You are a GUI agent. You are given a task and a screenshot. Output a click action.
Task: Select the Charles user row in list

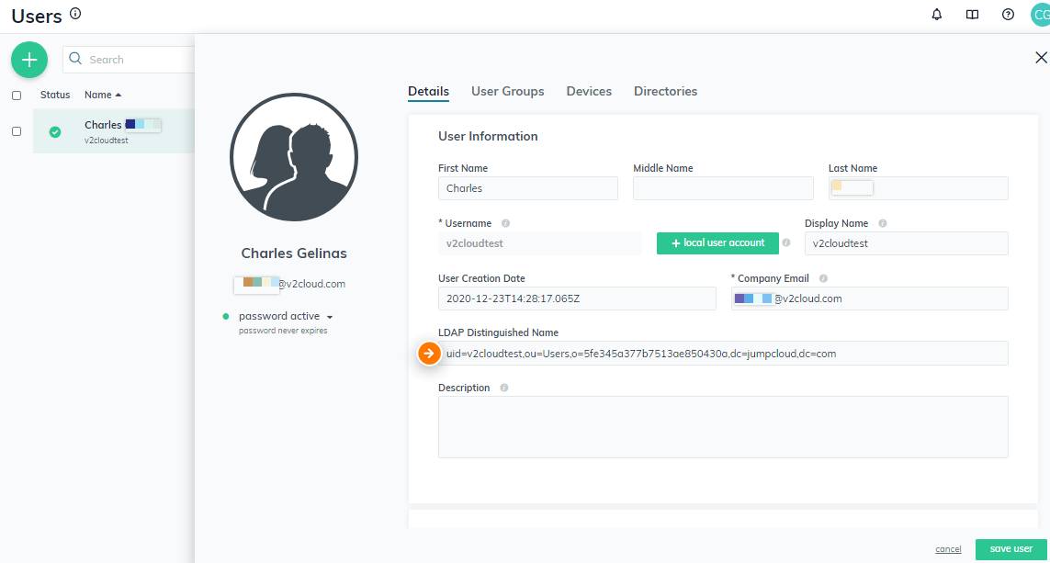point(114,131)
